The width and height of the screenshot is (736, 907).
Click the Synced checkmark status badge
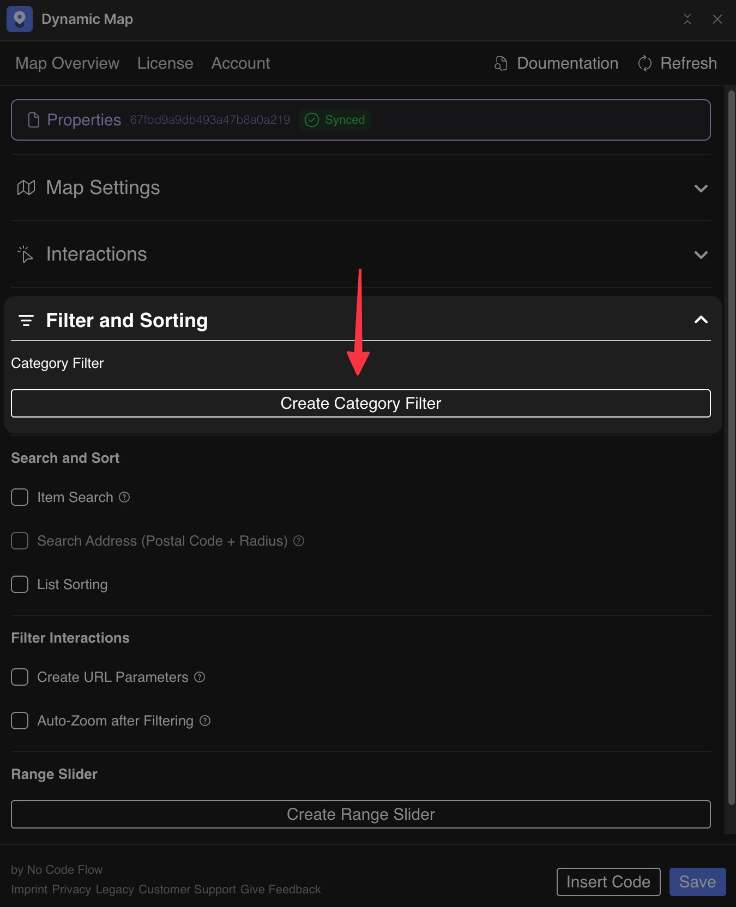335,120
